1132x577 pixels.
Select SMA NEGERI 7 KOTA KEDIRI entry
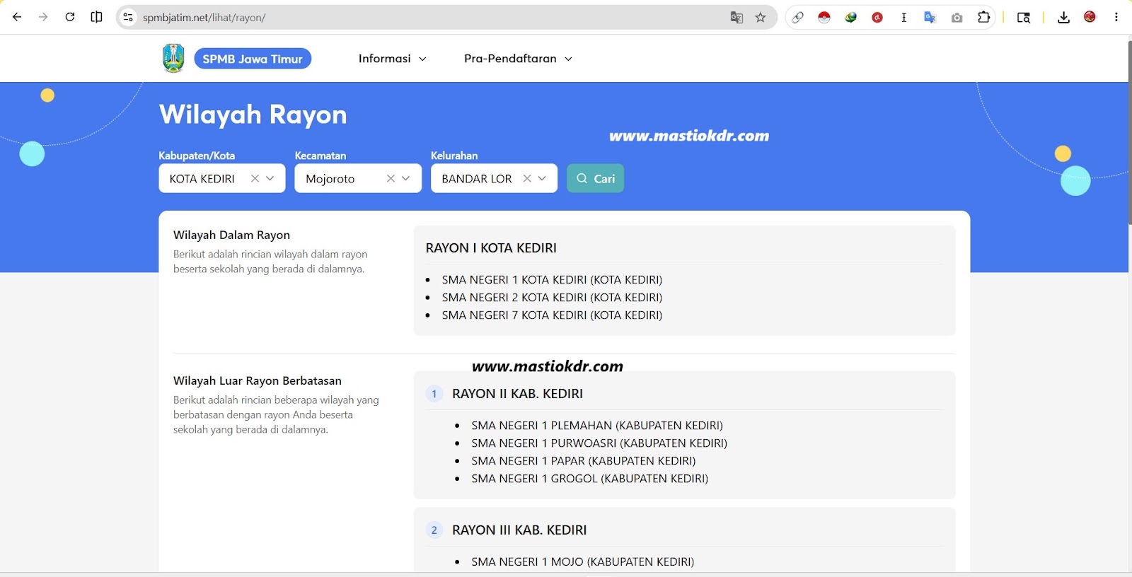[x=552, y=315]
